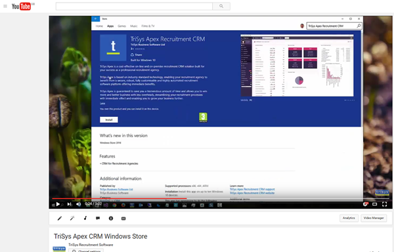Enter fullscreen mode
394x252 pixels.
click(384, 204)
